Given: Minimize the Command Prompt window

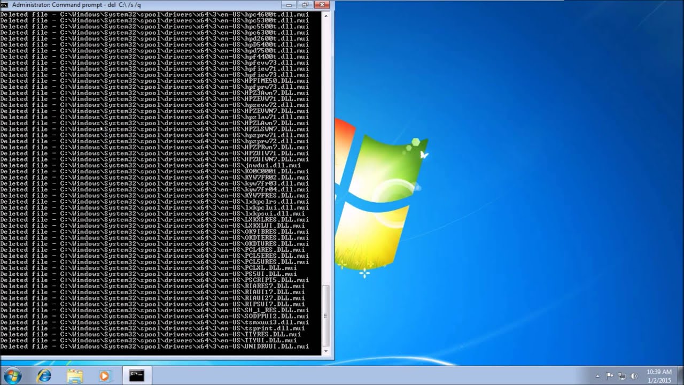Looking at the screenshot, I should coord(289,5).
